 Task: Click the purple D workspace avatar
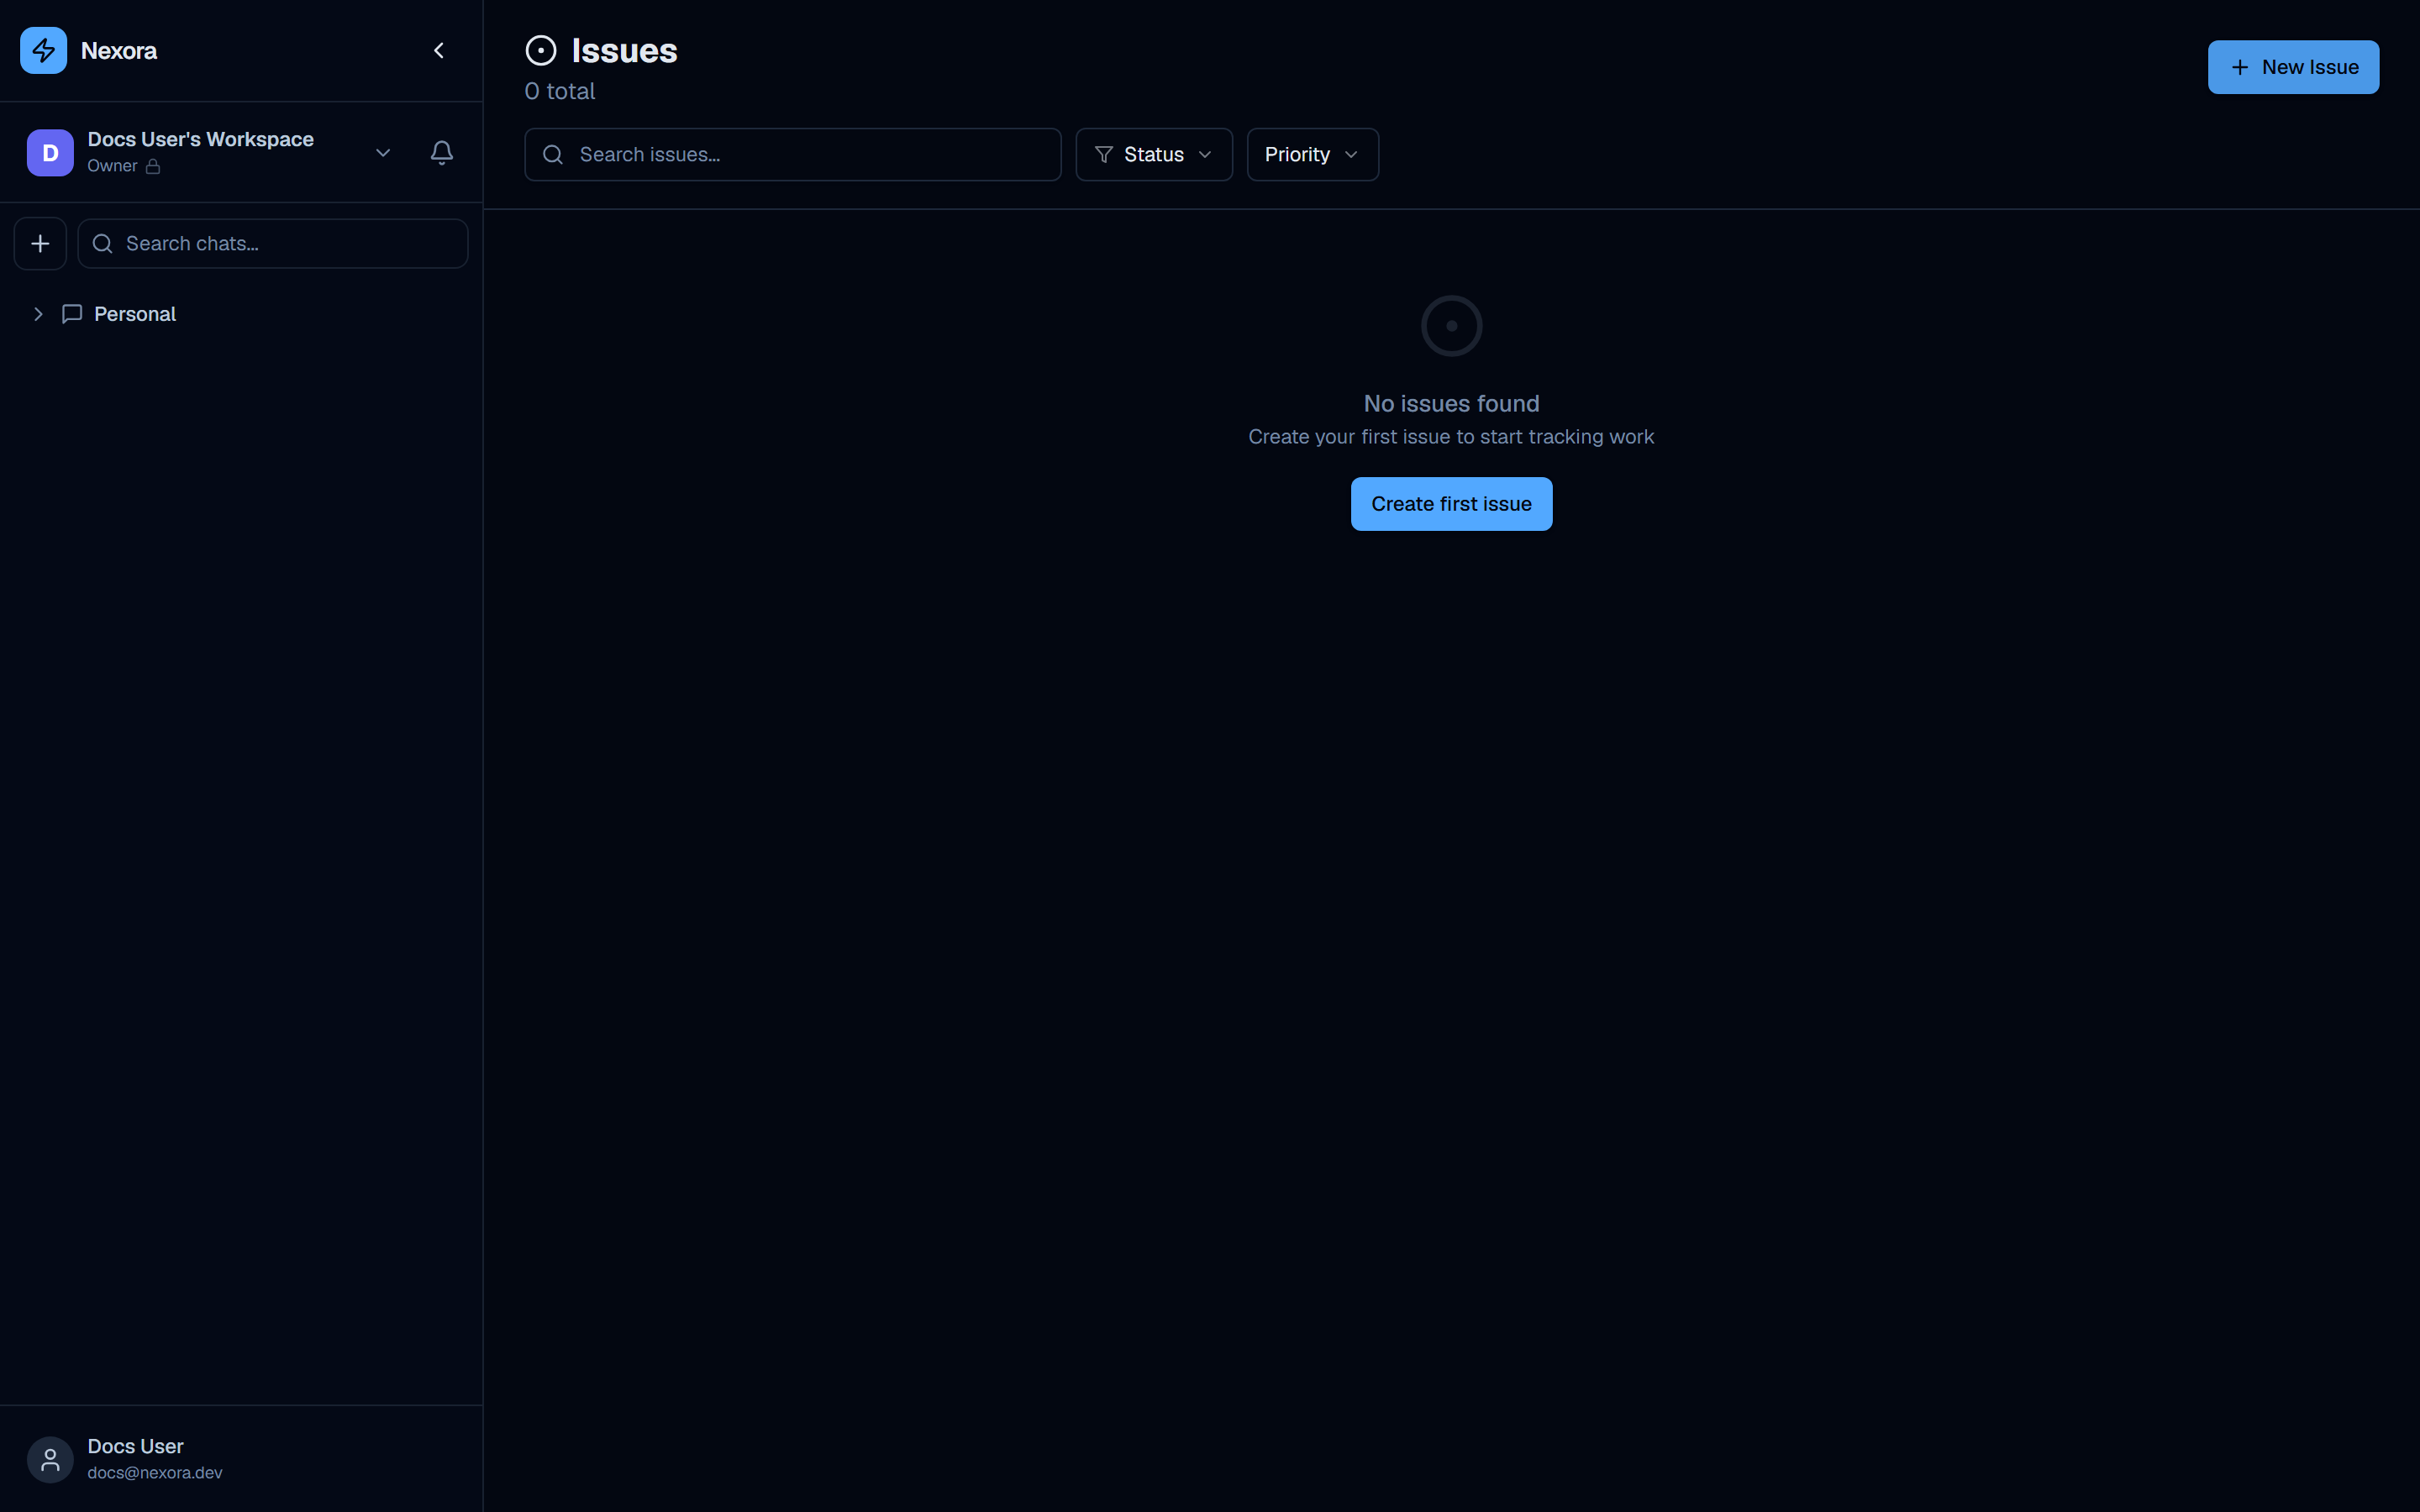[50, 153]
